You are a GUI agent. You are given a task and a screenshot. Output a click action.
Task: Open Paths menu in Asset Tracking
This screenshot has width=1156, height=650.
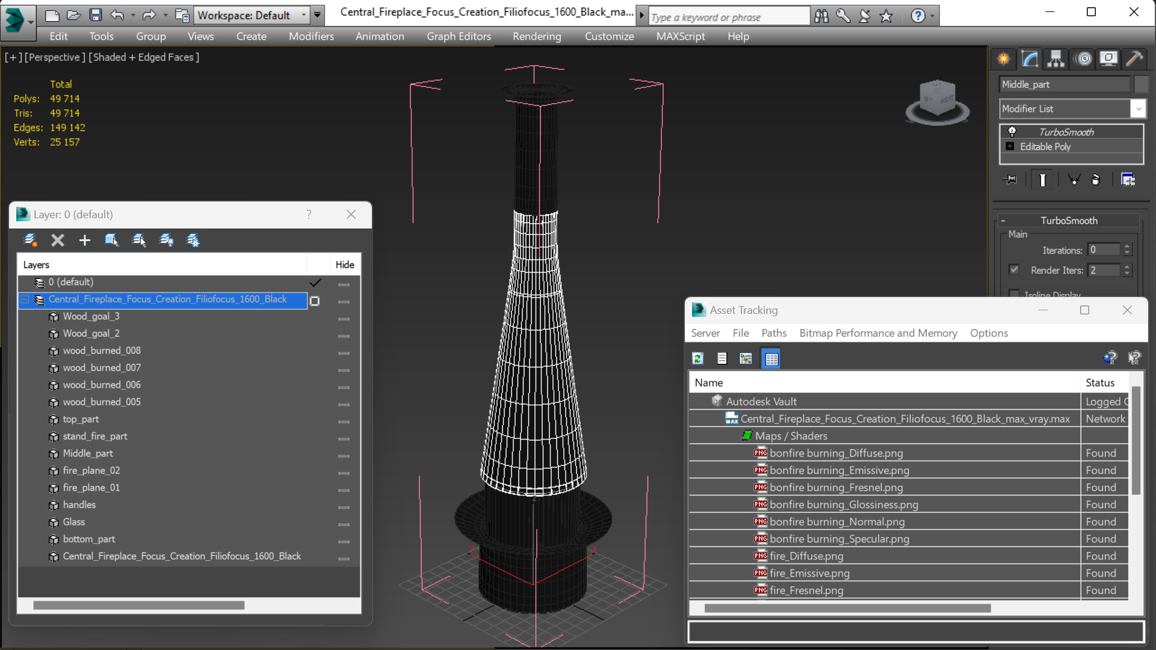coord(774,333)
